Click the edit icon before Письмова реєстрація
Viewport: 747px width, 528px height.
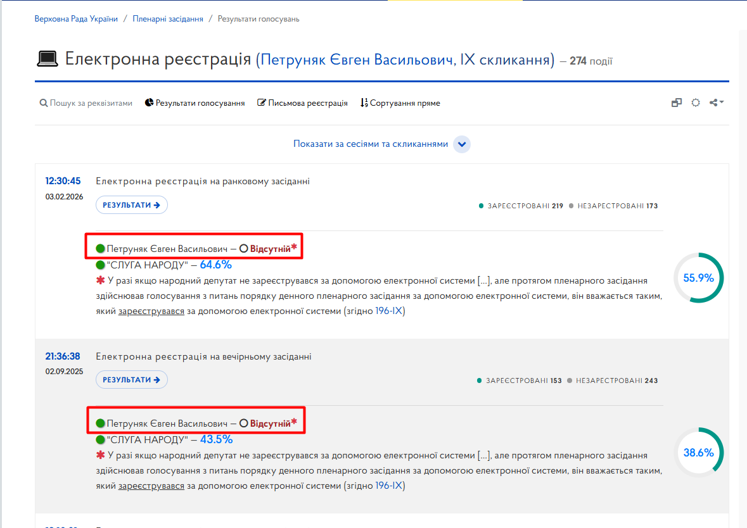[x=262, y=103]
